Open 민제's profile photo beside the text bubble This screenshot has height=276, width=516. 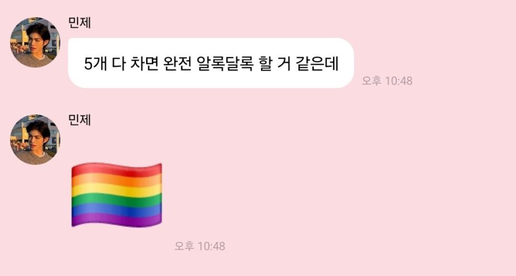coord(35,42)
